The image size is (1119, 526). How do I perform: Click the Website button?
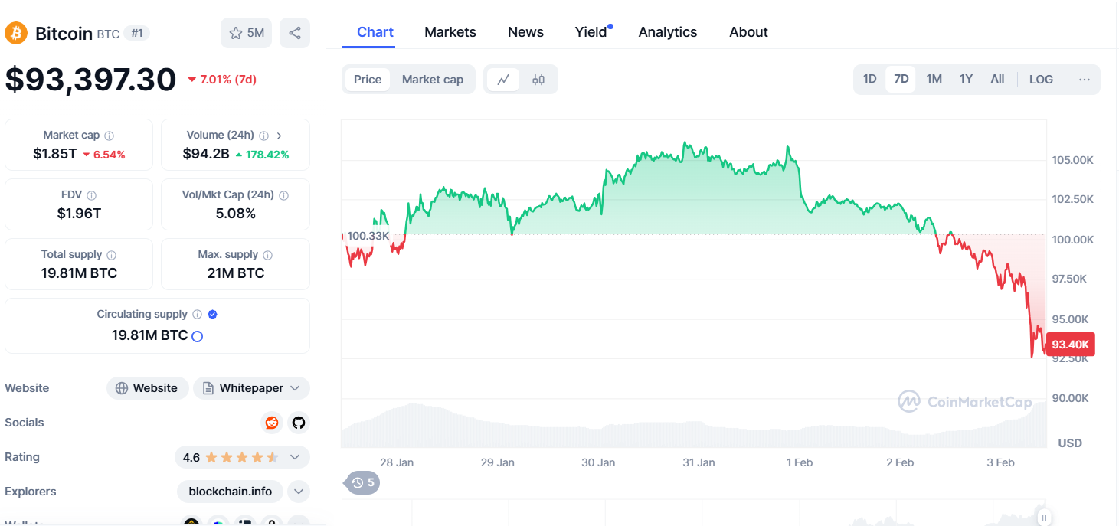[147, 388]
